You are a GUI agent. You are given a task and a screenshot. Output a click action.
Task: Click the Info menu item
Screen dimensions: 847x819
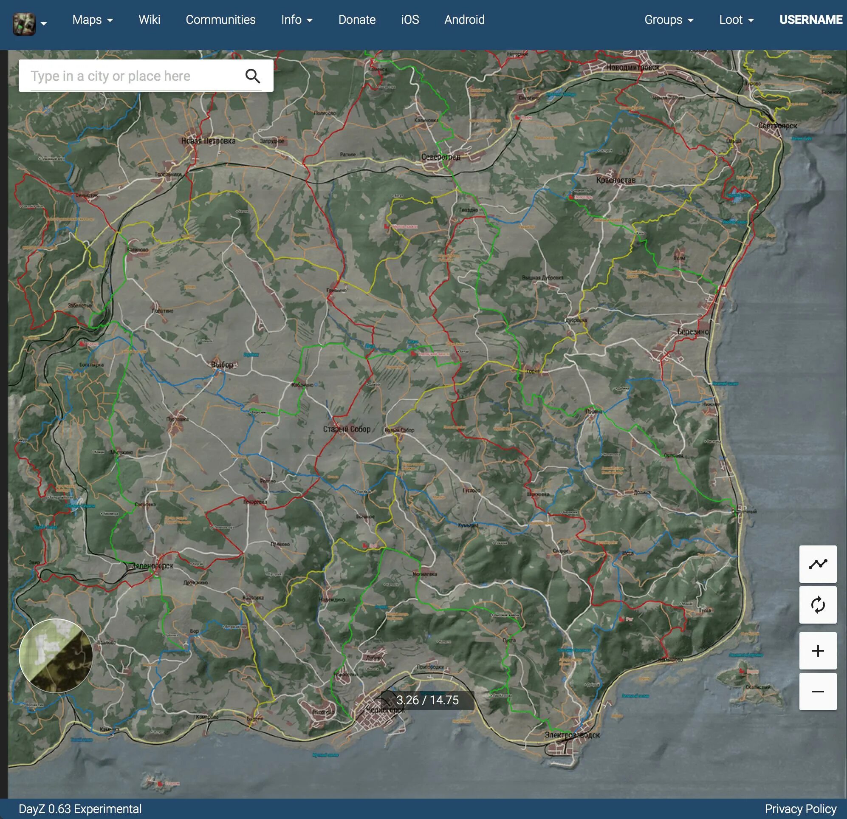pyautogui.click(x=295, y=19)
